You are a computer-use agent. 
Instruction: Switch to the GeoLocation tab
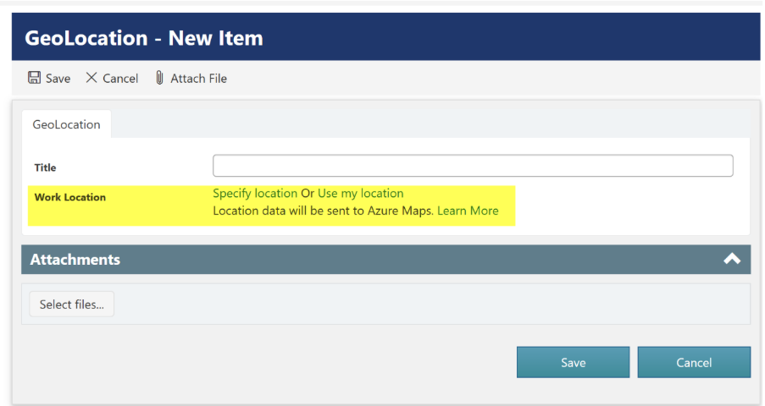click(66, 124)
